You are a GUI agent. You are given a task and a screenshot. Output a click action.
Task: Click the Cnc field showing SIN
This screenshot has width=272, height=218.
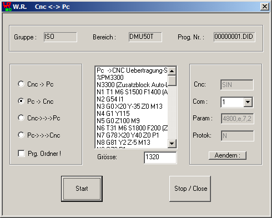(237, 85)
